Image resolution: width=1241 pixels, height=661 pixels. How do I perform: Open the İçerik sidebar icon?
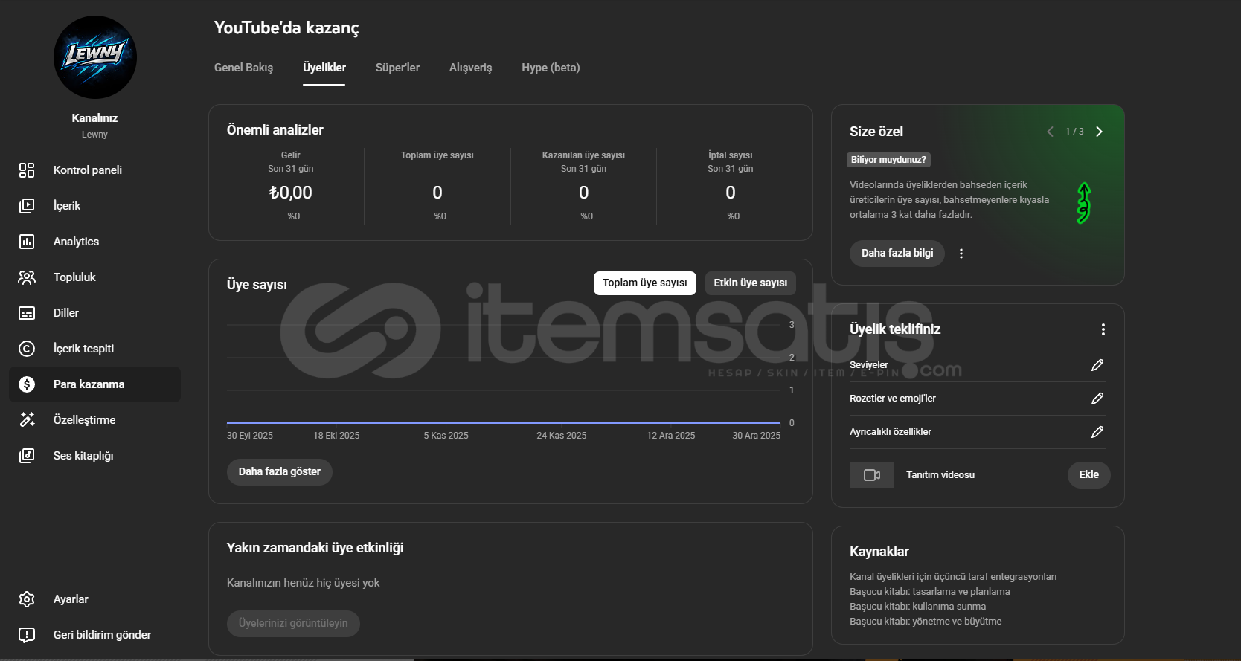coord(27,206)
